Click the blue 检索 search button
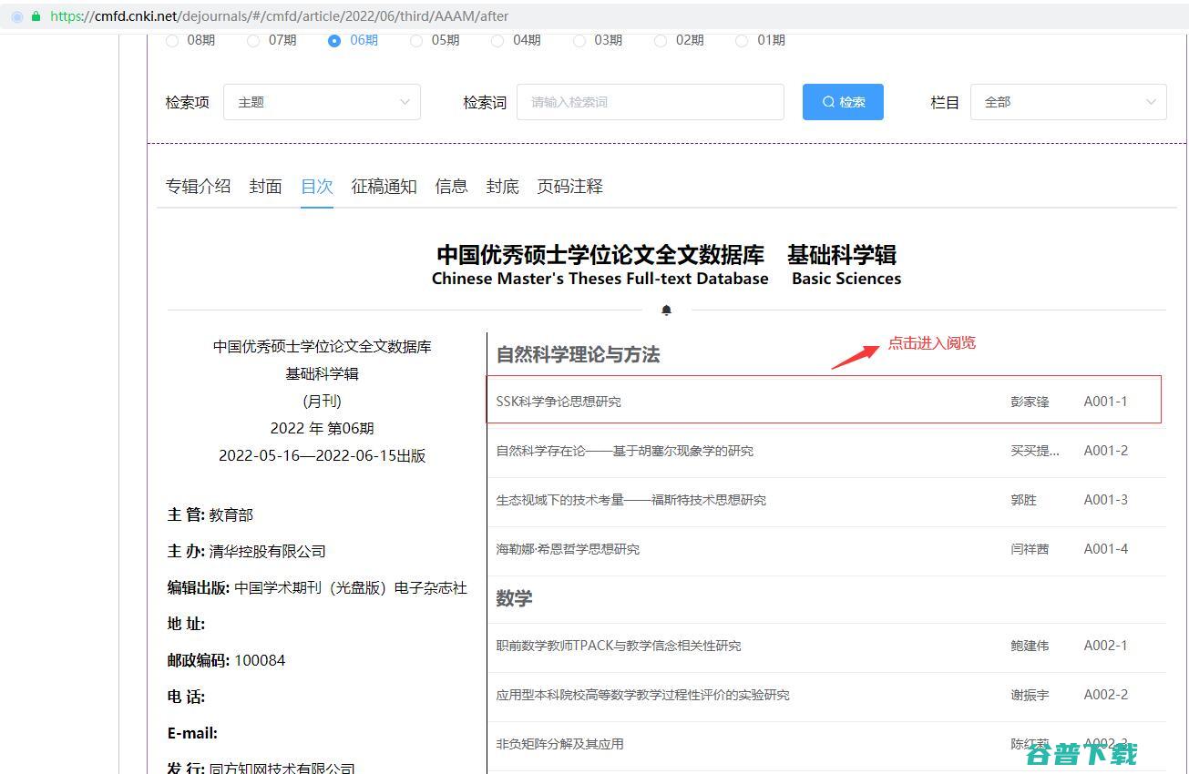The image size is (1189, 774). point(843,102)
